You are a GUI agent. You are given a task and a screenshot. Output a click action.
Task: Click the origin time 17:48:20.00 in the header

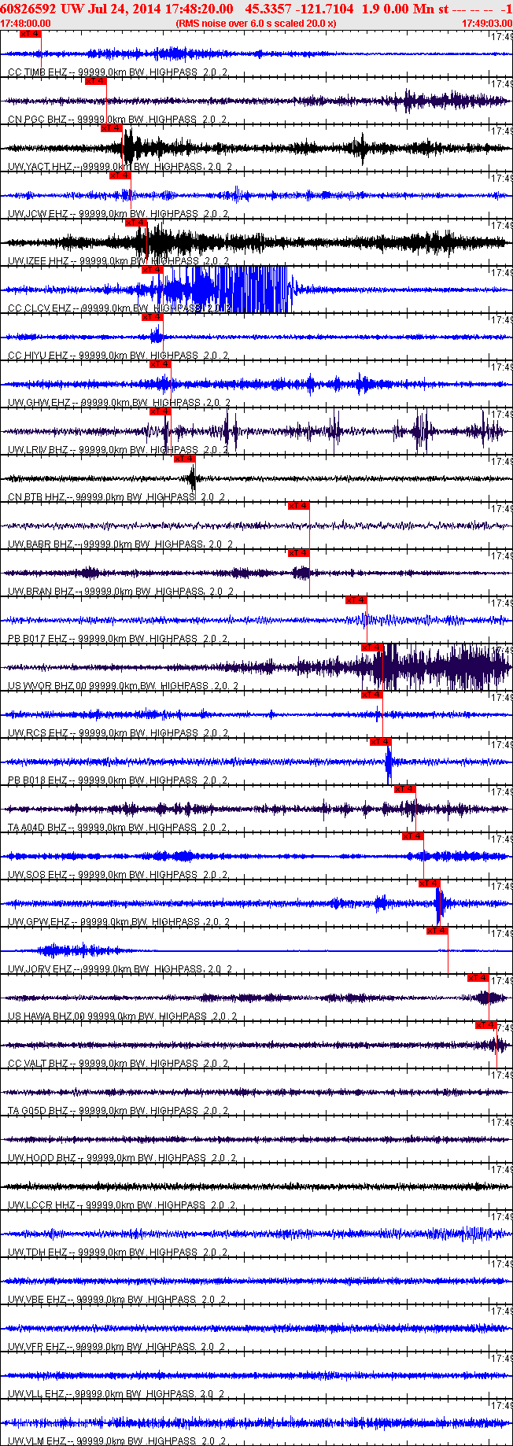coord(198,9)
